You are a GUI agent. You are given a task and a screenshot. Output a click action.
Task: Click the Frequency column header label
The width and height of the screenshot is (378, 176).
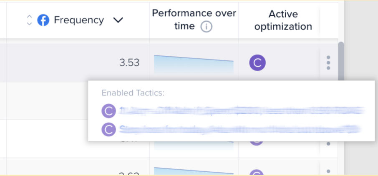click(79, 20)
